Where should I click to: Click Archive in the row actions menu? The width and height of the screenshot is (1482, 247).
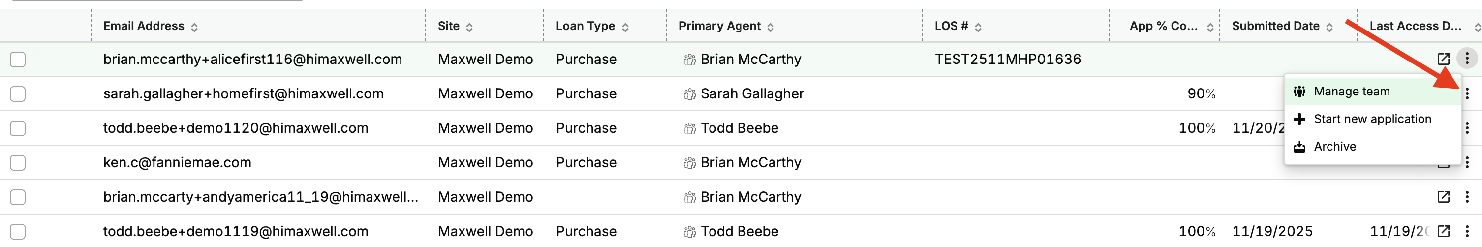coord(1335,147)
